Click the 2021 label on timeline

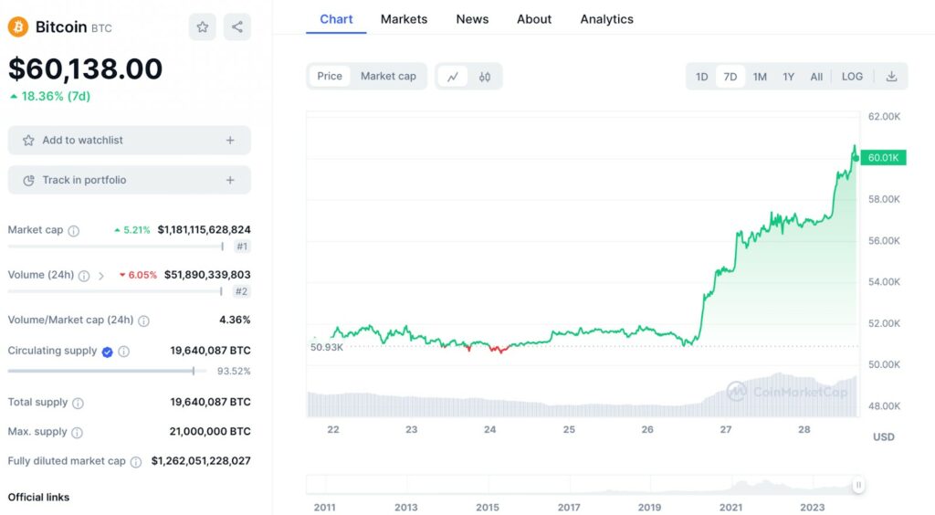tap(730, 508)
